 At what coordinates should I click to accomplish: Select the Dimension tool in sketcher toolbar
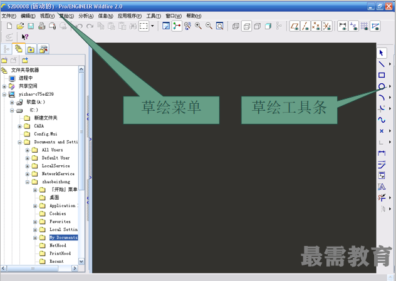pos(382,153)
